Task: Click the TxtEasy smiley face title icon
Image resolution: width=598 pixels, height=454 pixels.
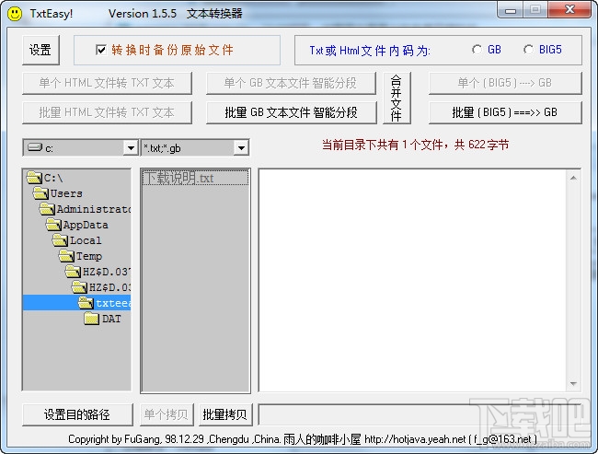Action: 15,14
